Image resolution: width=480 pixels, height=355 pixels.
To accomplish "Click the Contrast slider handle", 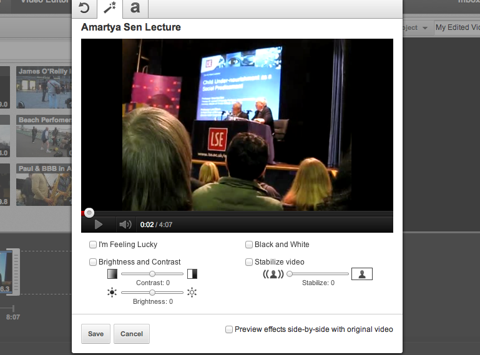I will click(152, 273).
